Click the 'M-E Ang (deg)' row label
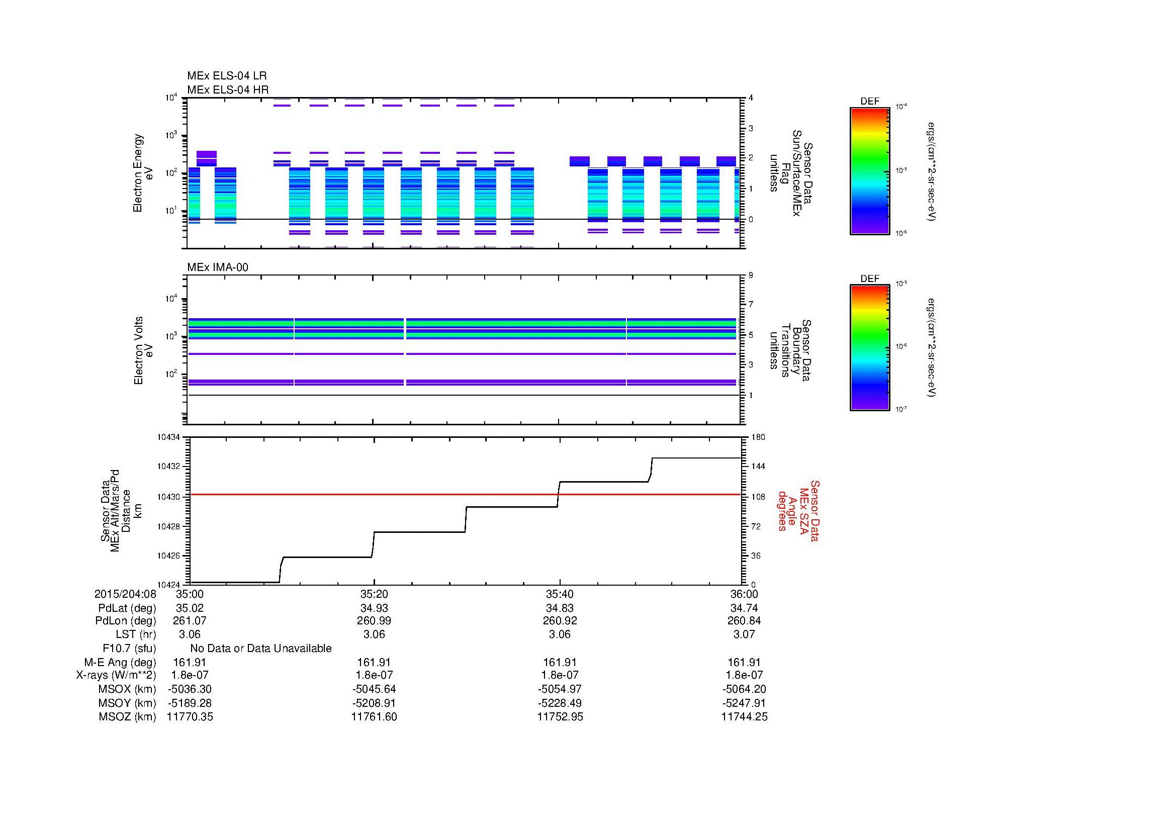 pos(120,663)
